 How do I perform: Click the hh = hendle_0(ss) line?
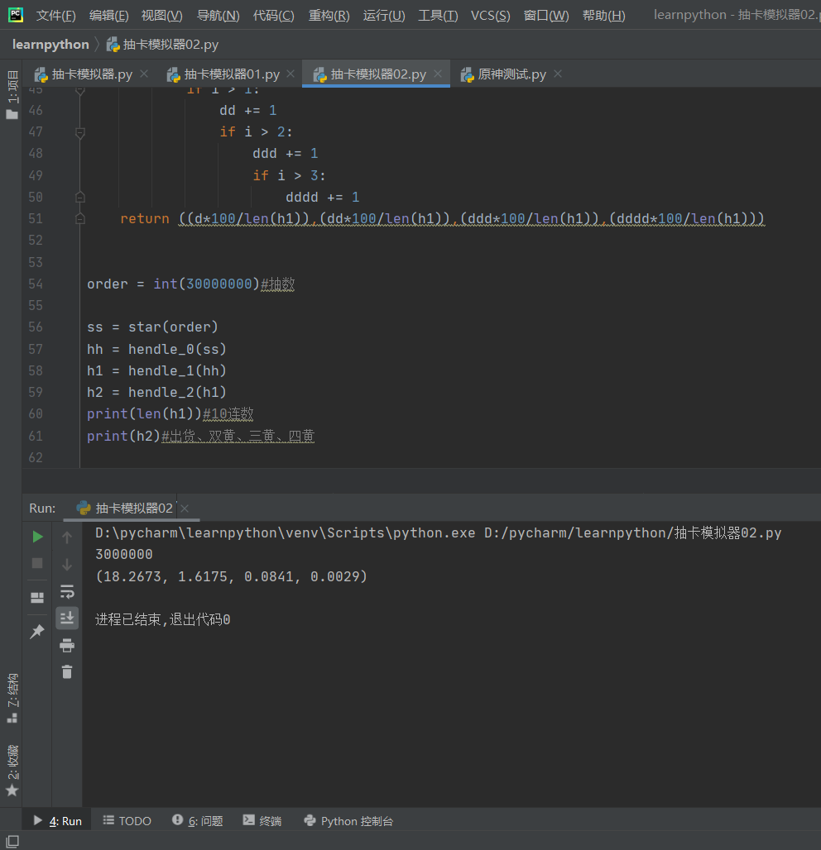point(156,349)
